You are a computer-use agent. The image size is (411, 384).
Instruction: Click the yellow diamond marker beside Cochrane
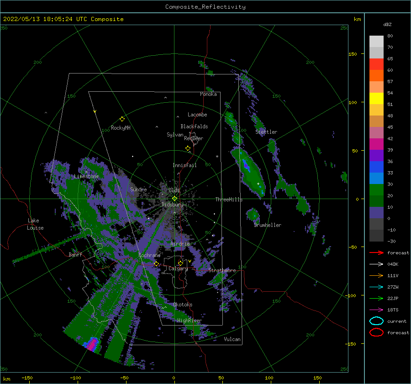[x=157, y=264]
